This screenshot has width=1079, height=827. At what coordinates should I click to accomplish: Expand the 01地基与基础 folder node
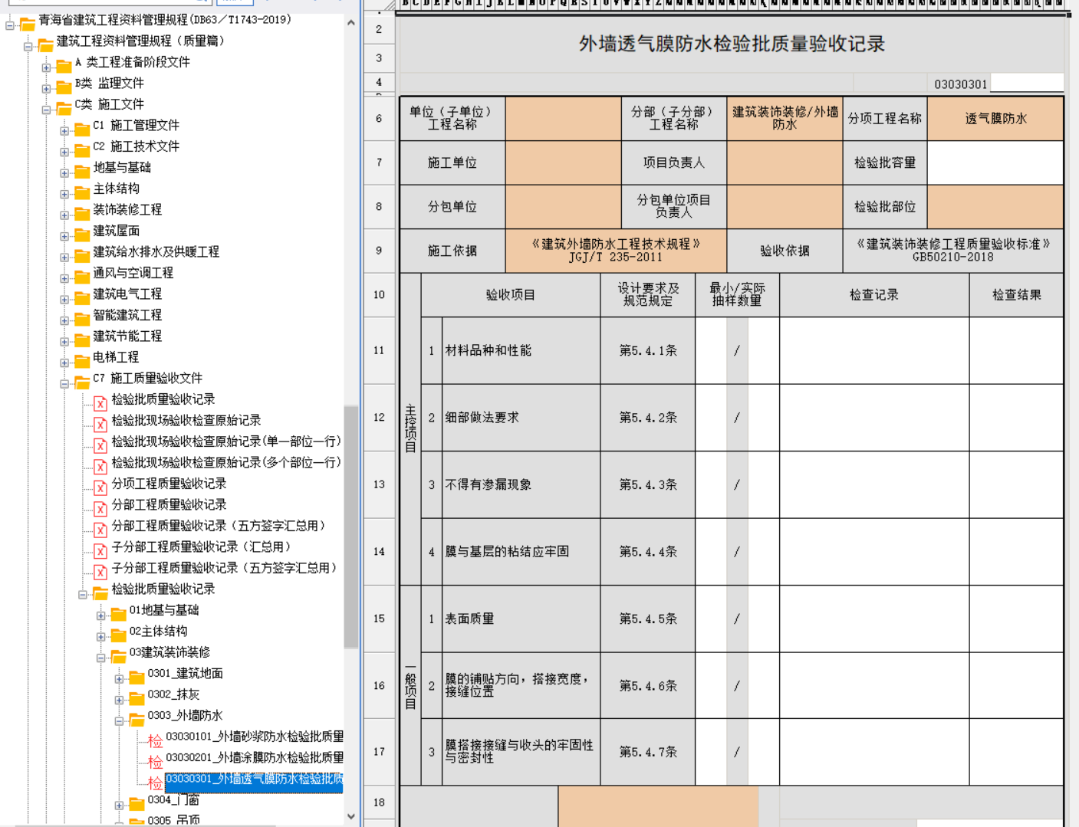pyautogui.click(x=101, y=615)
